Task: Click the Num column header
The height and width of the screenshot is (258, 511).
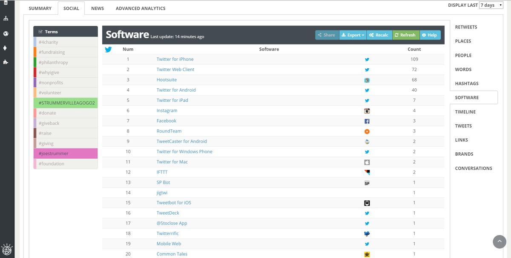Action: pyautogui.click(x=128, y=49)
